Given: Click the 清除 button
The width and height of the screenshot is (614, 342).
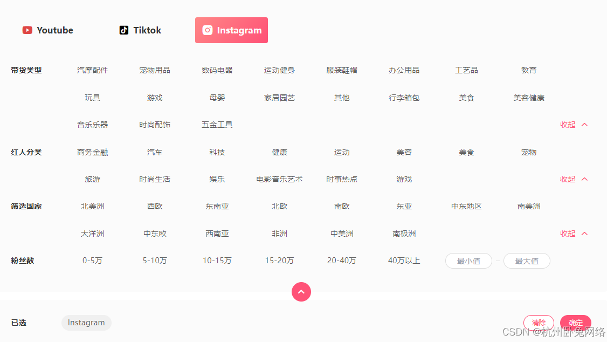Looking at the screenshot, I should click(539, 323).
